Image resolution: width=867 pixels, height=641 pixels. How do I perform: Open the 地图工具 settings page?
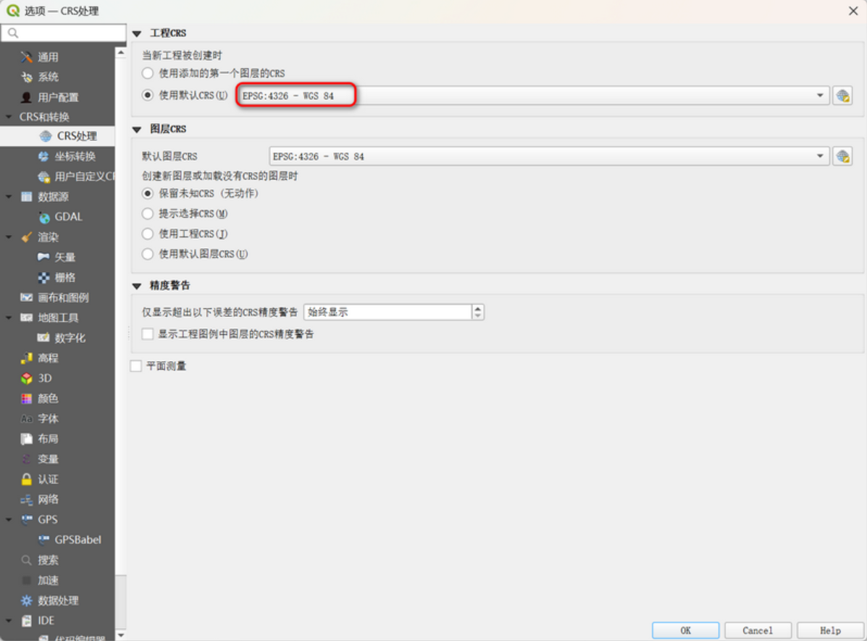coord(57,318)
